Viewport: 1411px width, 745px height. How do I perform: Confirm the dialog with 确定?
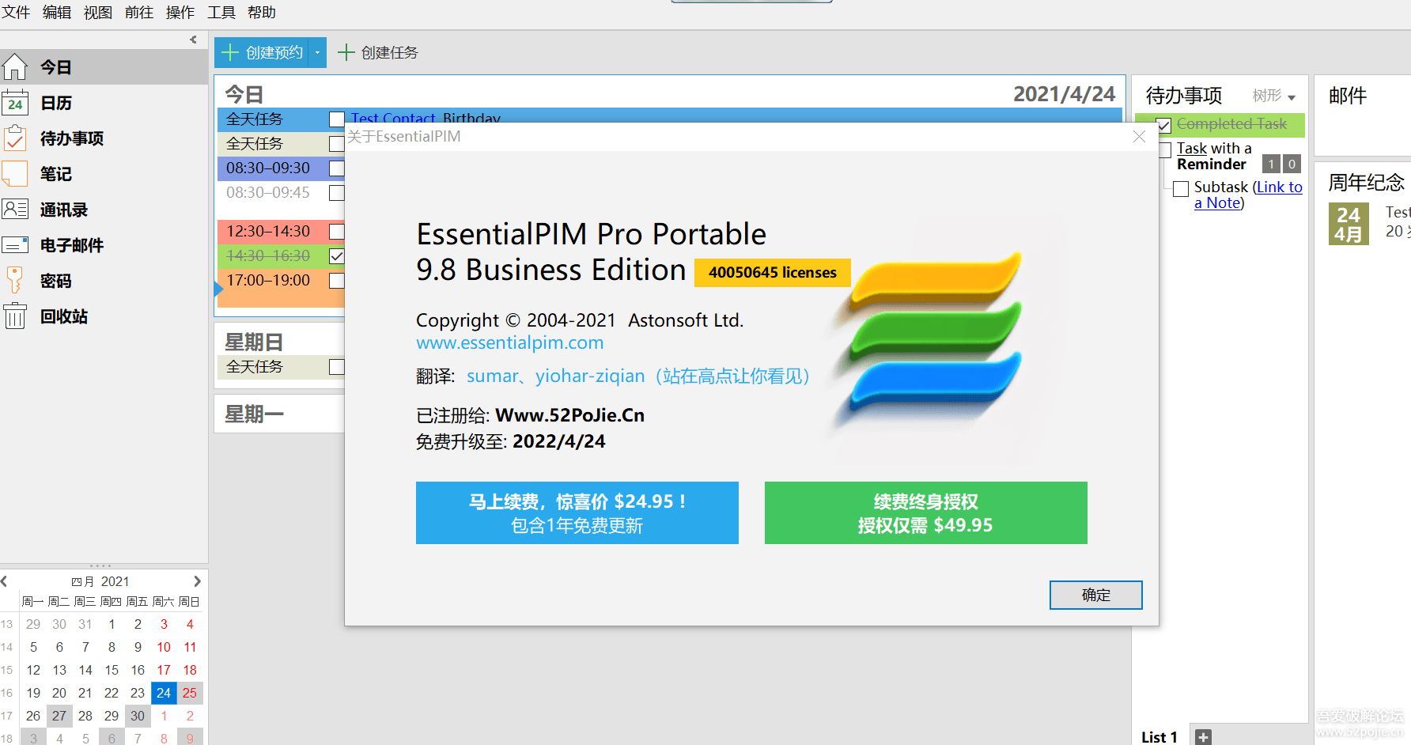pyautogui.click(x=1096, y=596)
